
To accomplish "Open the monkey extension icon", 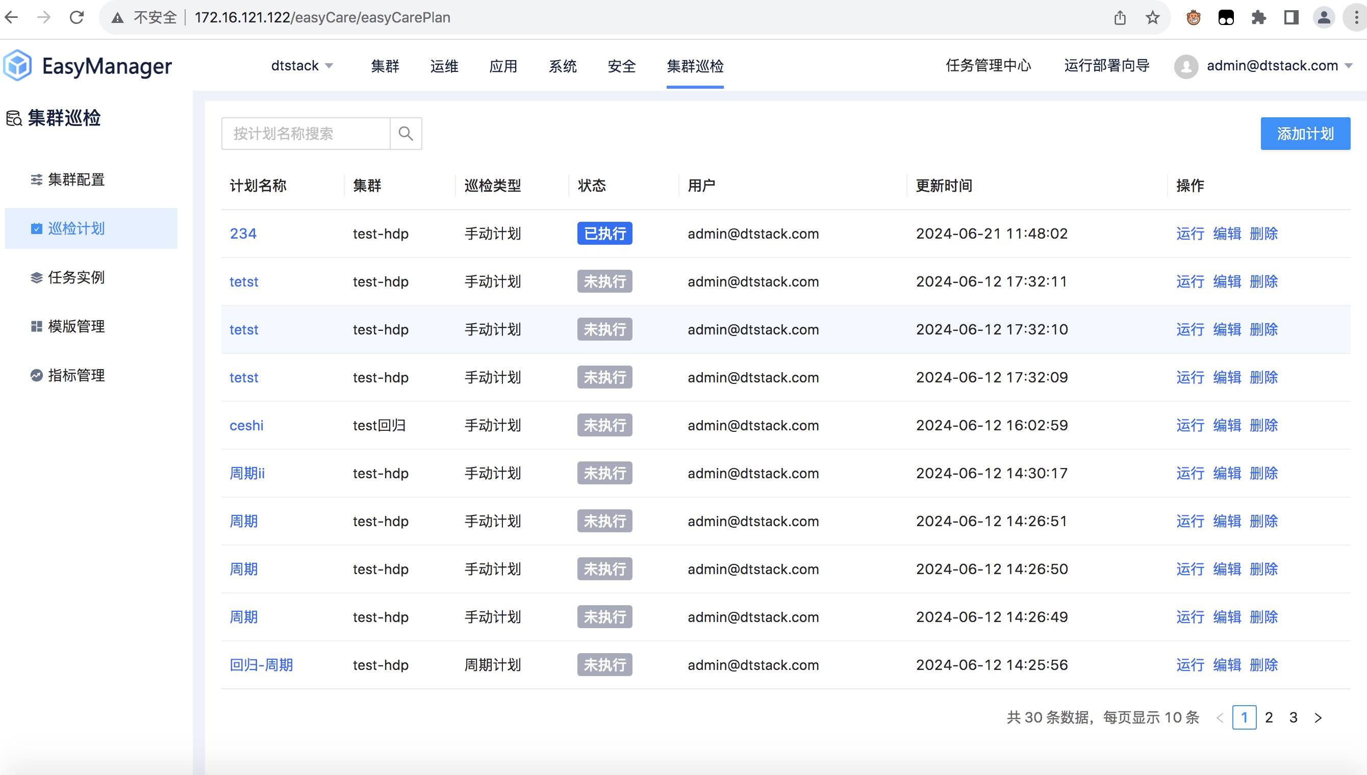I will point(1194,17).
